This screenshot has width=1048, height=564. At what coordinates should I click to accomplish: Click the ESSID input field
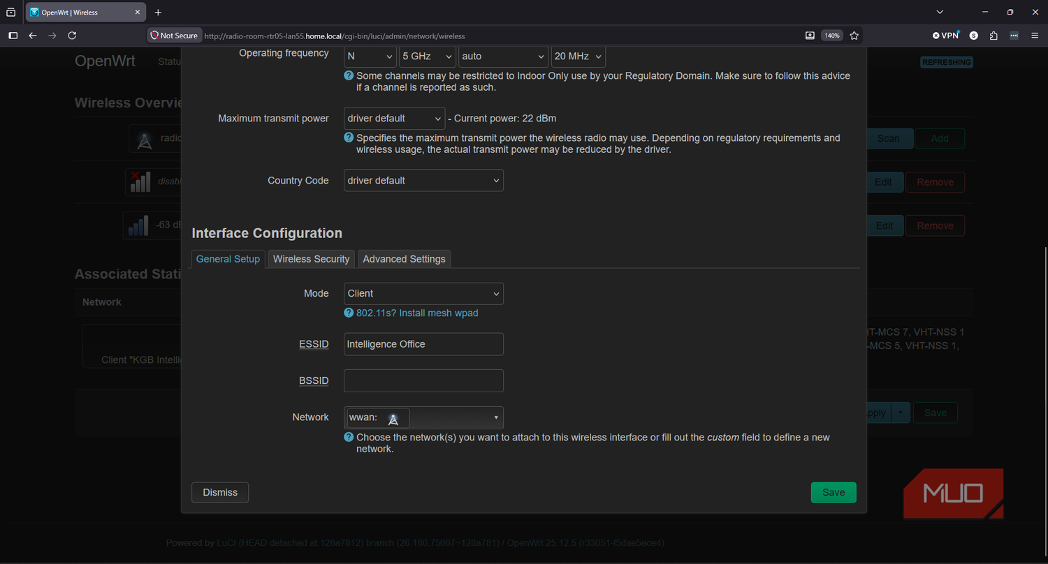[423, 344]
